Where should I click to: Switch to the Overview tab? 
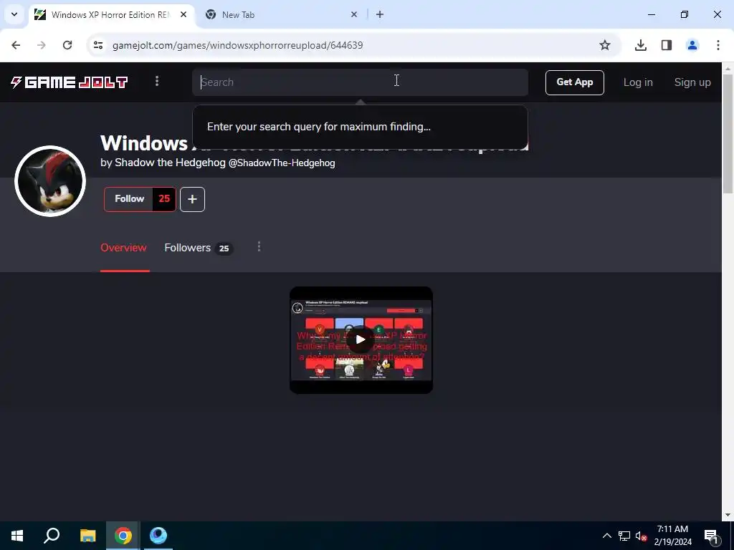point(123,248)
